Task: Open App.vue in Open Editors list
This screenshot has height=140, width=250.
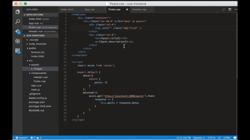Action: (x=41, y=23)
